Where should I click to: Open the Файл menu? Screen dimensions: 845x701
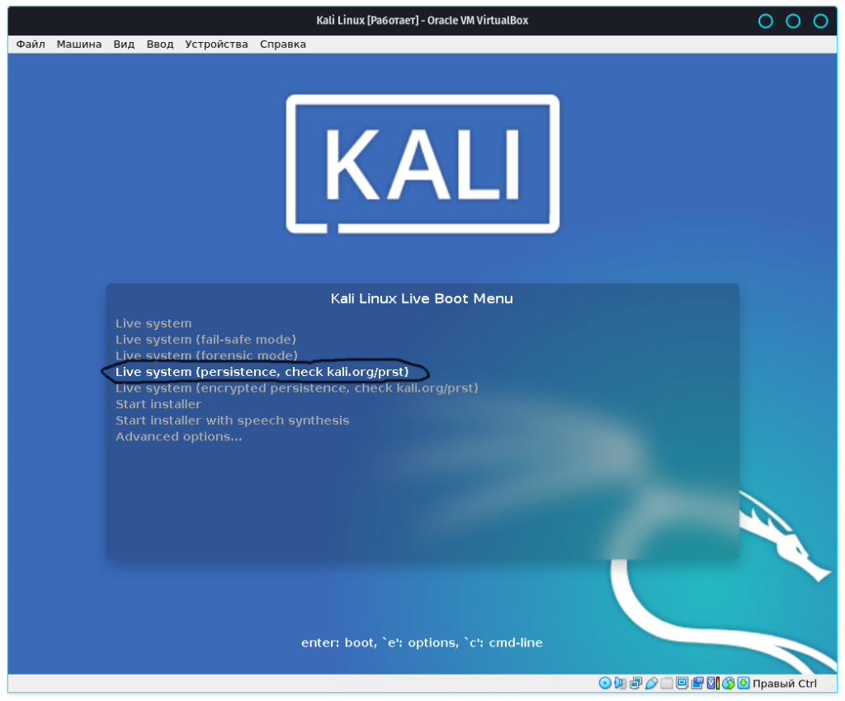click(x=31, y=45)
